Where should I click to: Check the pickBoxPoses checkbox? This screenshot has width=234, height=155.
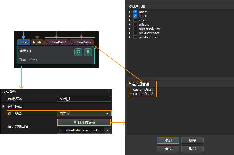click(x=135, y=33)
